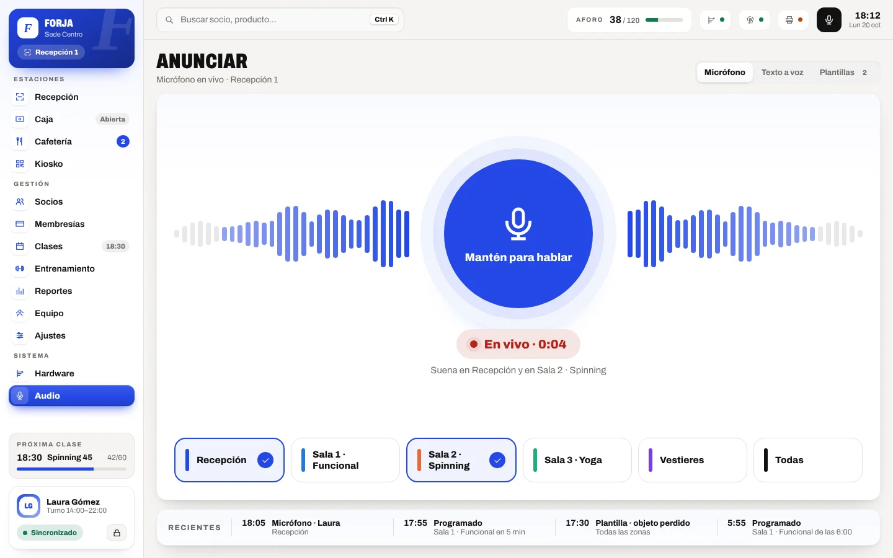Click the Sincronizado status badge

pos(50,533)
